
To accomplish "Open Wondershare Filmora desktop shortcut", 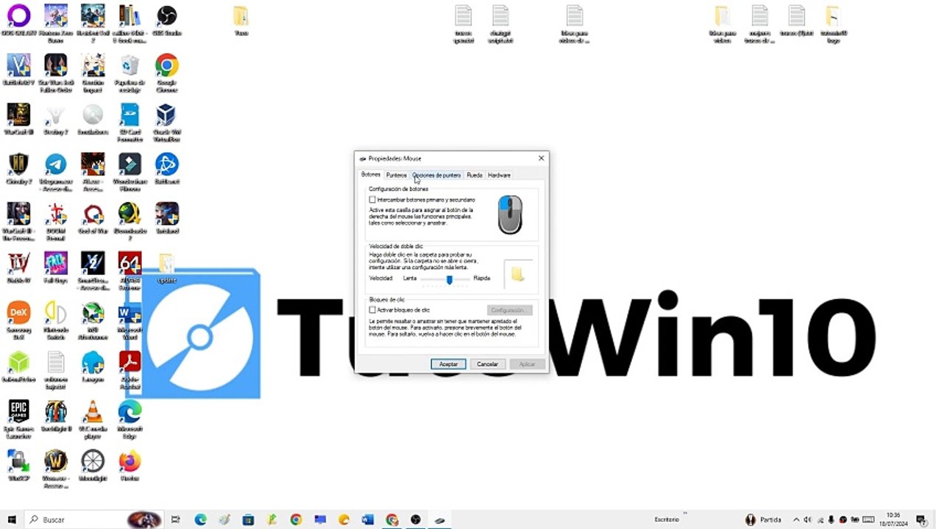I will click(130, 173).
